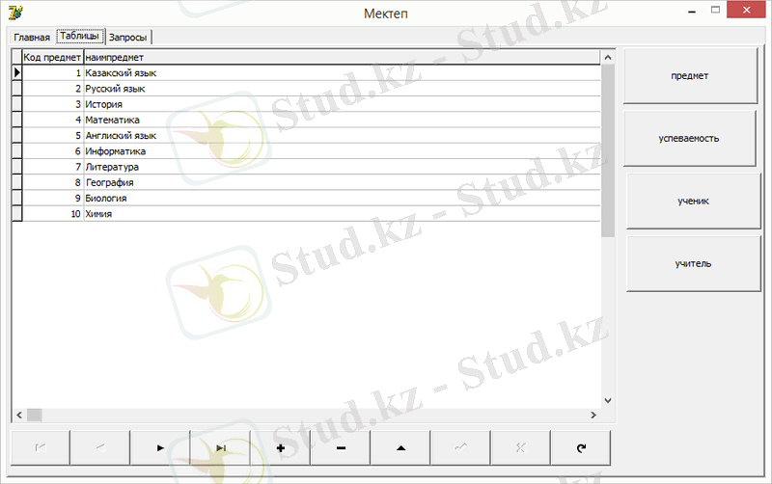Go to first record in navigator
The width and height of the screenshot is (772, 484).
click(41, 447)
